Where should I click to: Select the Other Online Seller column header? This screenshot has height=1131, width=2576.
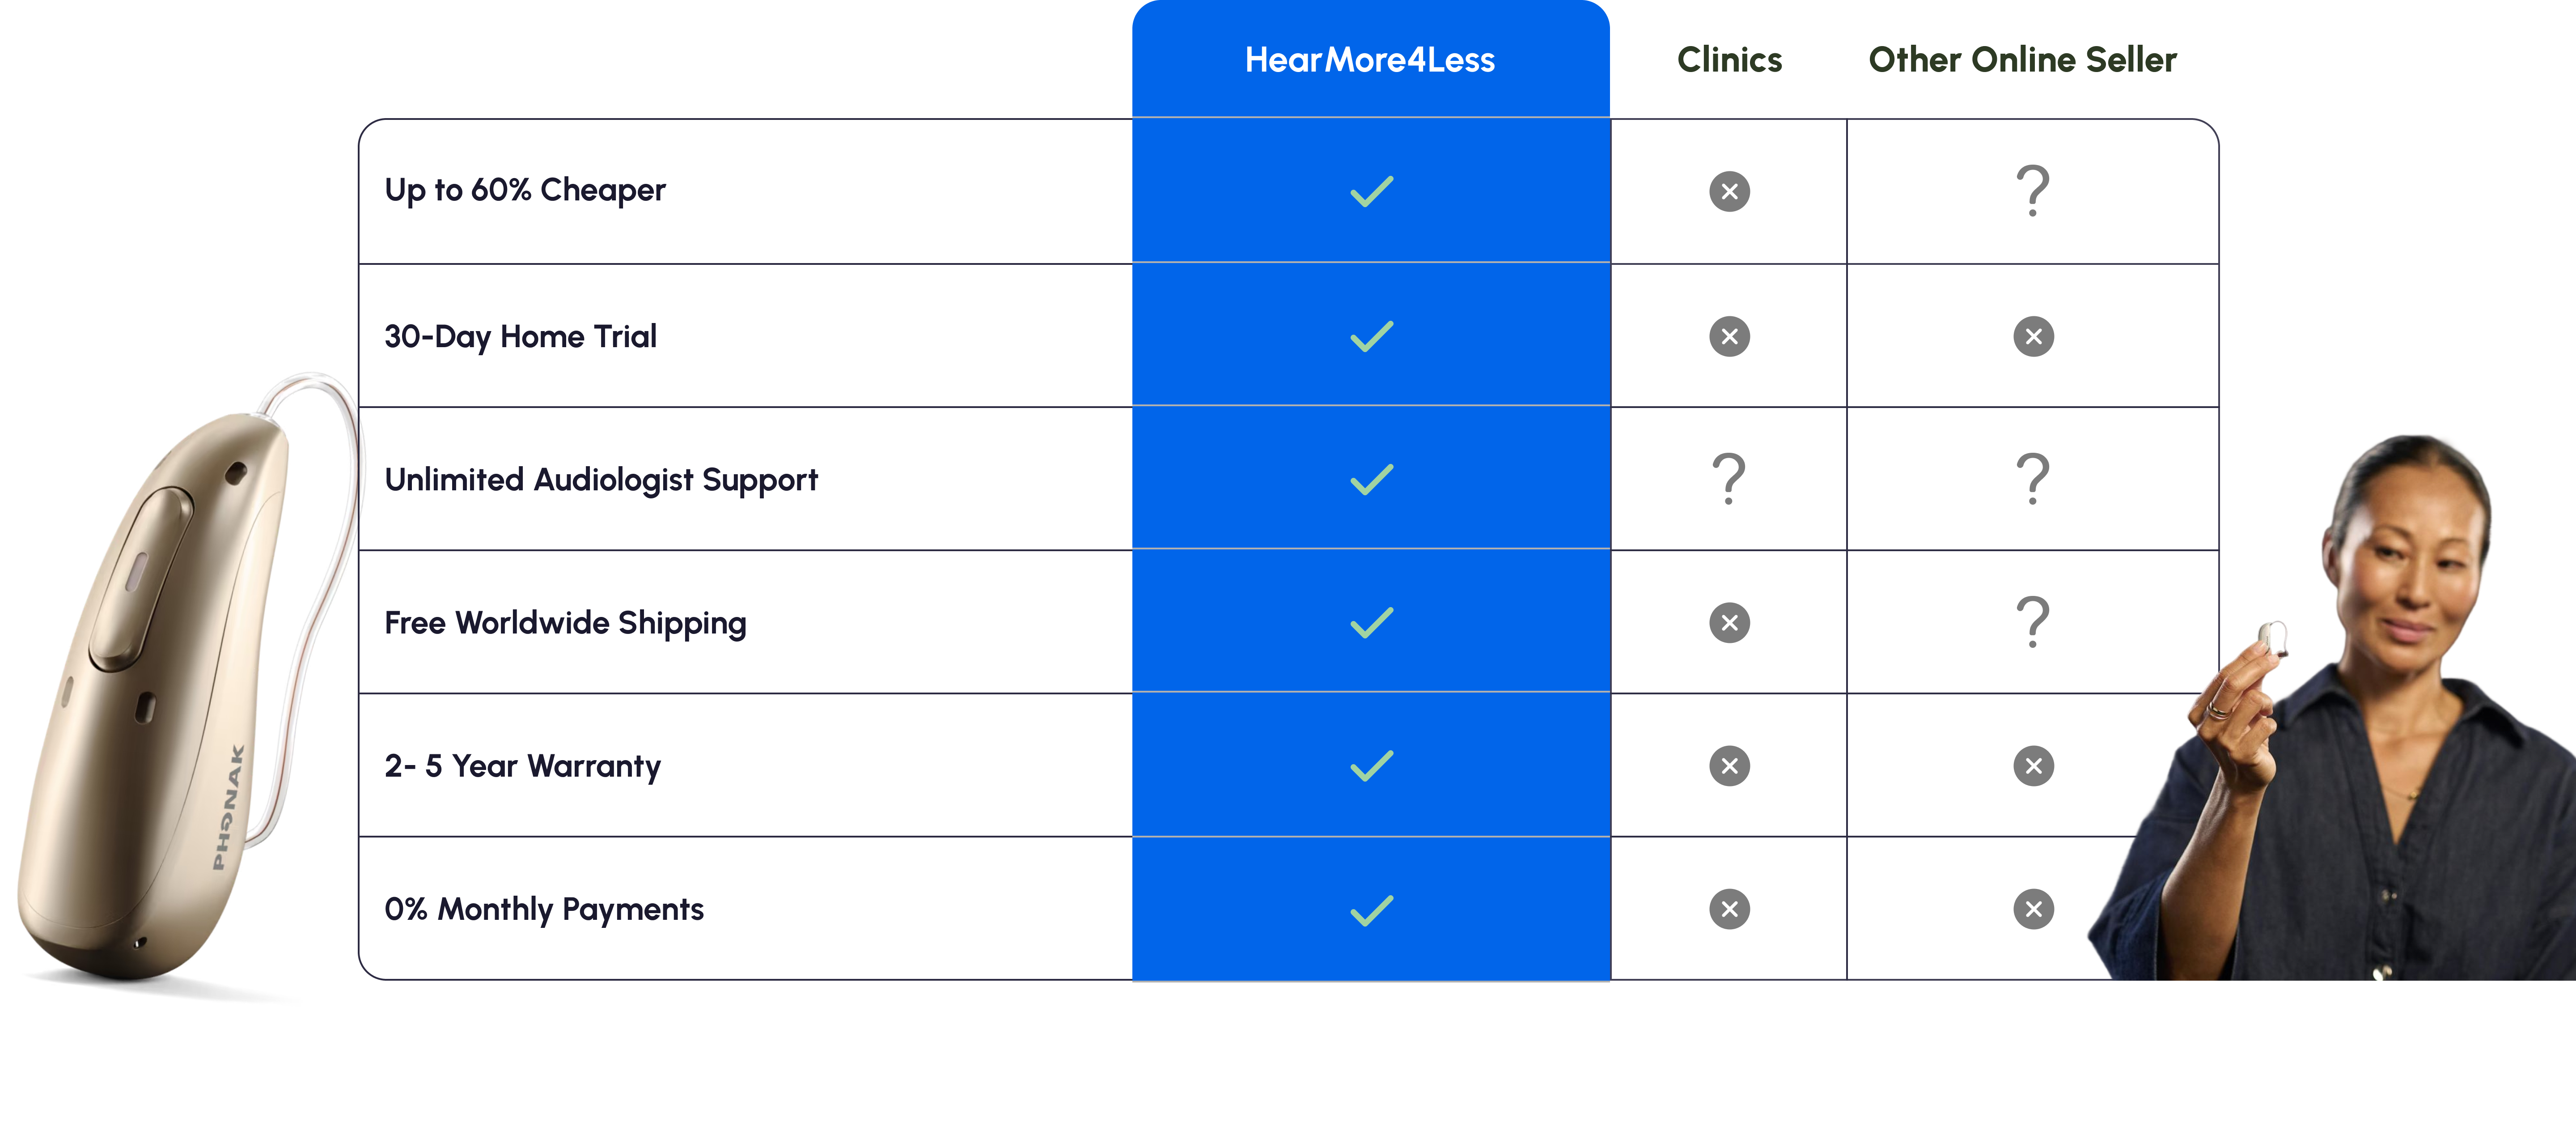(2022, 60)
